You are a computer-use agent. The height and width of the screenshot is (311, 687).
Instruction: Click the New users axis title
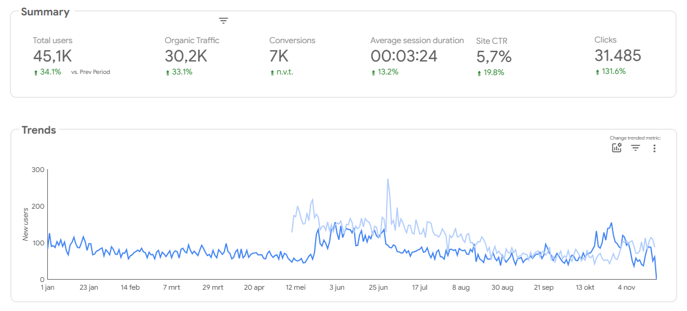coord(26,224)
